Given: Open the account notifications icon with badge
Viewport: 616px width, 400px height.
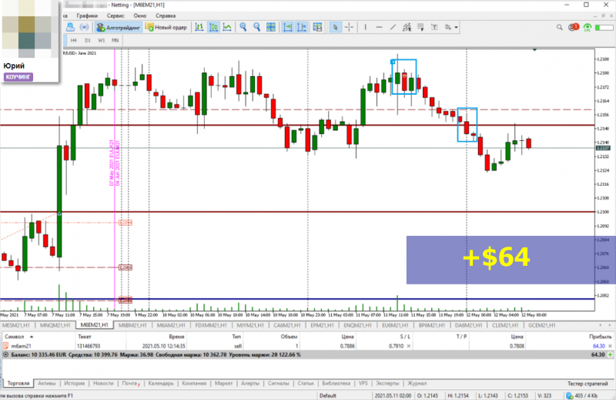Looking at the screenshot, I should pos(574,27).
